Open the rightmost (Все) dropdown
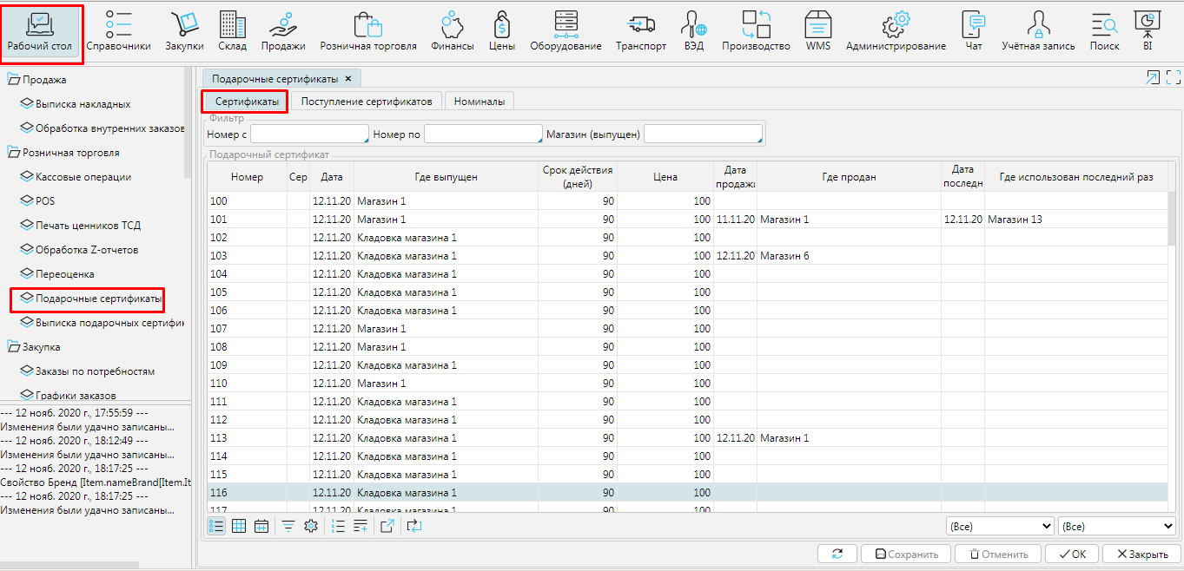This screenshot has width=1184, height=571. tap(1116, 526)
